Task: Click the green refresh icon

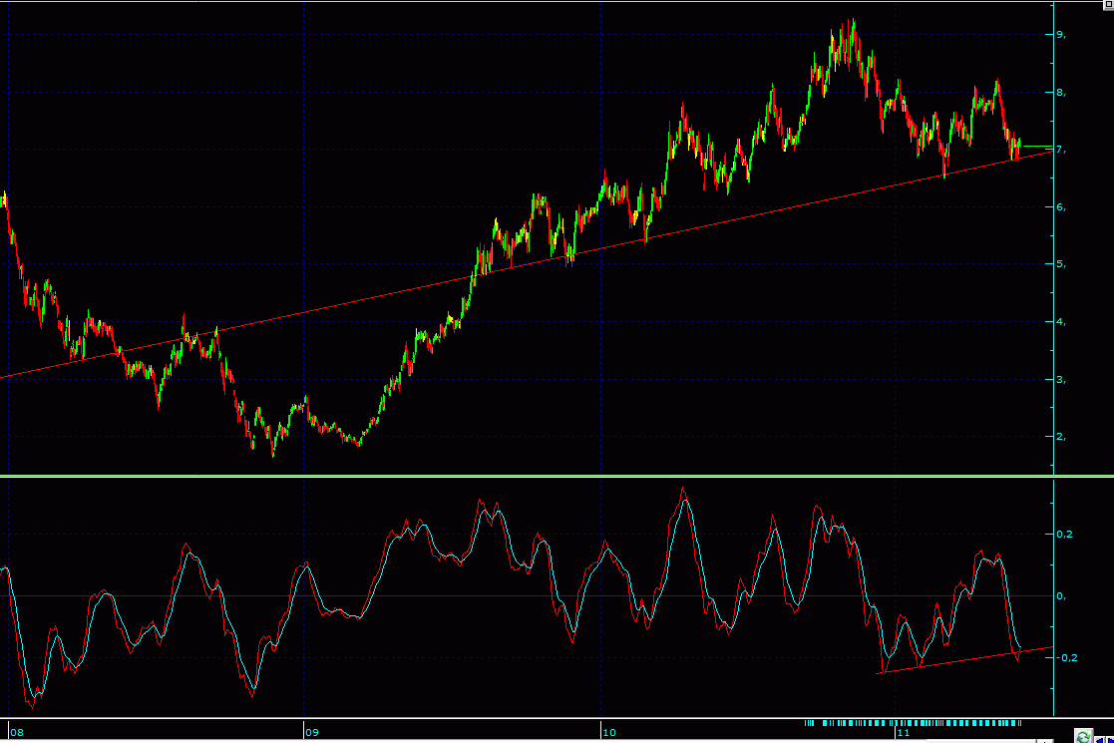Action: tap(1082, 736)
